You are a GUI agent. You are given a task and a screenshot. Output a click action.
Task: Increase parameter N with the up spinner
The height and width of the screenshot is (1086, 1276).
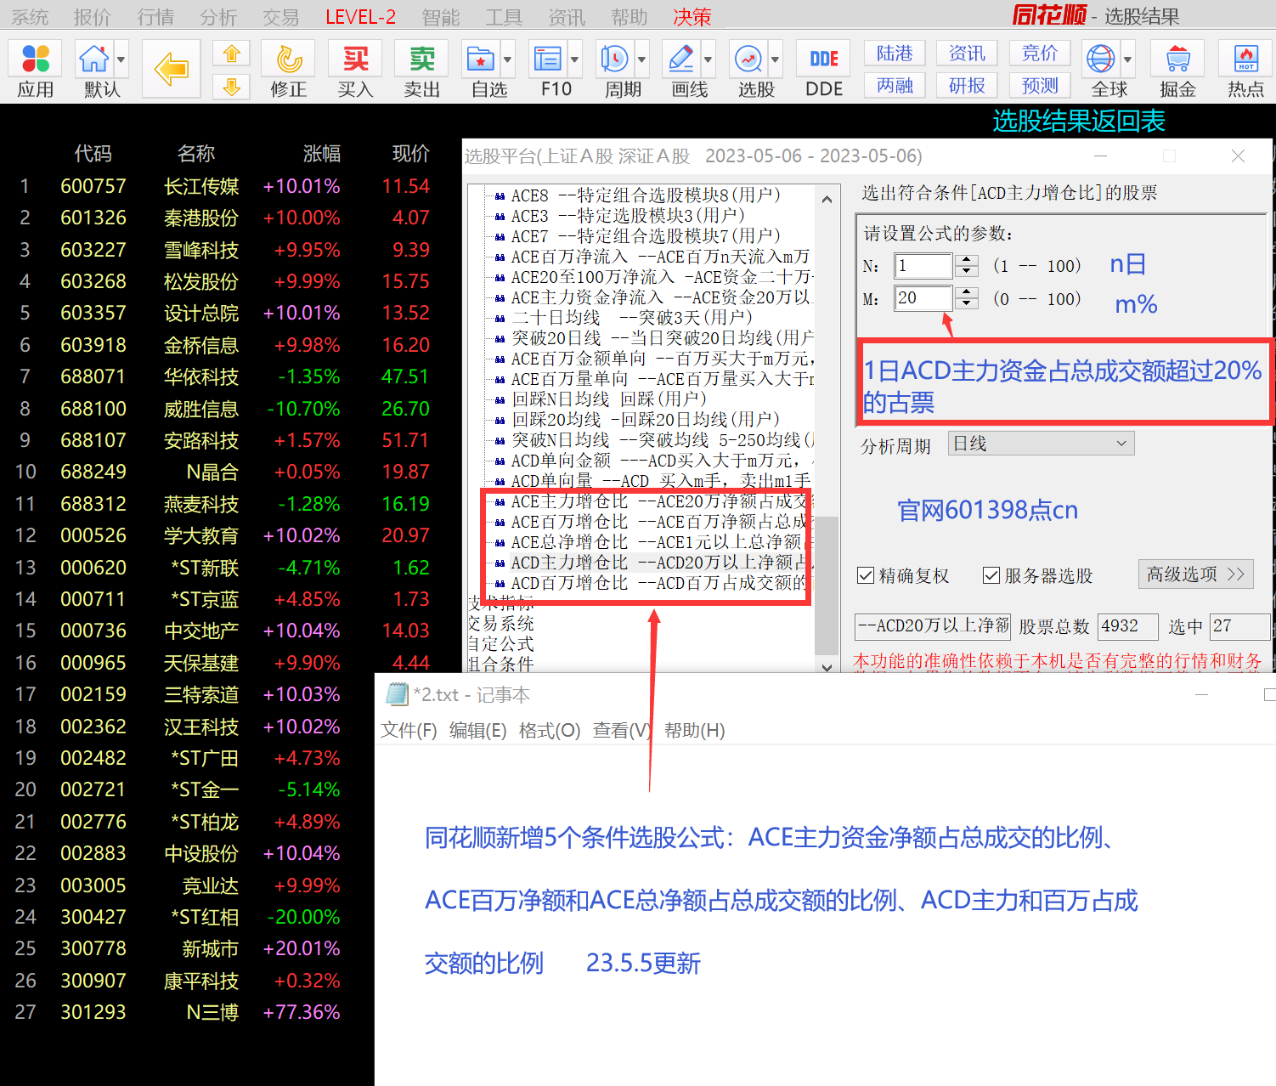pyautogui.click(x=966, y=260)
